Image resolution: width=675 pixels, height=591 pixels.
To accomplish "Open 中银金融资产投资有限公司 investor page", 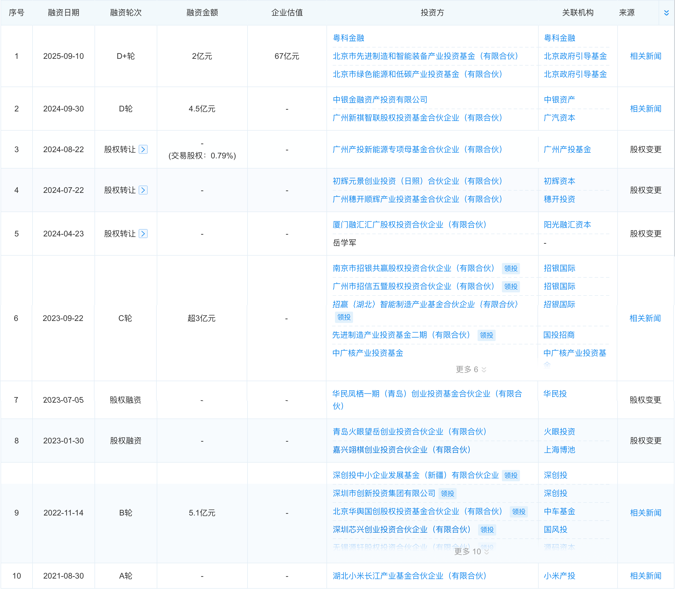I will click(379, 99).
